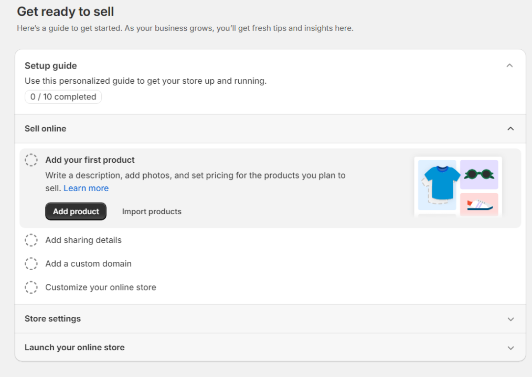
Task: Collapse the "Sell online" section
Action: (509, 128)
